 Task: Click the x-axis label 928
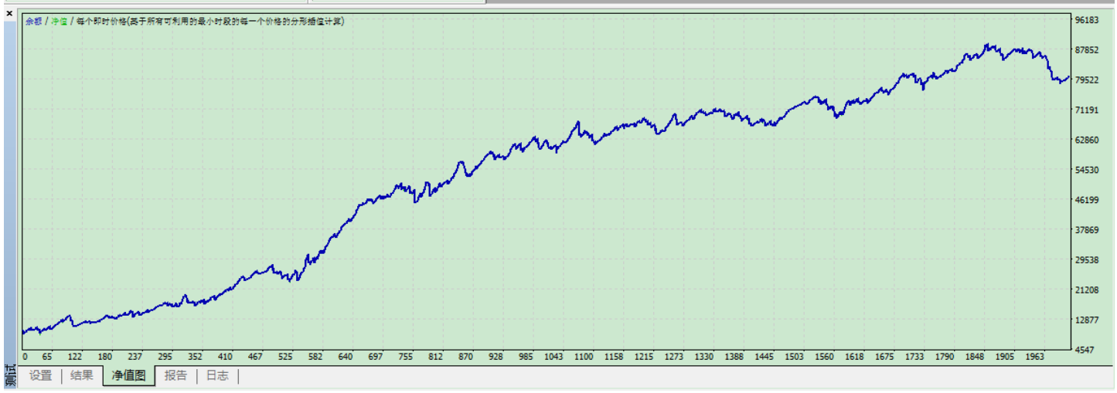[x=495, y=357]
